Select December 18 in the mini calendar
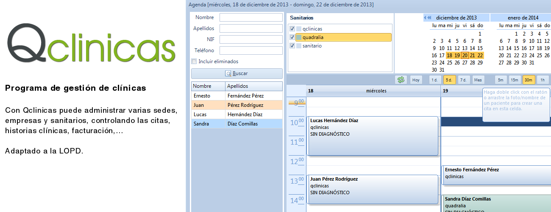Screen dimensions: 551x212 (x=449, y=56)
